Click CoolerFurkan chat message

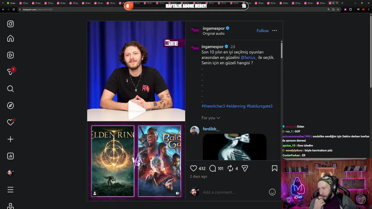pos(294,156)
